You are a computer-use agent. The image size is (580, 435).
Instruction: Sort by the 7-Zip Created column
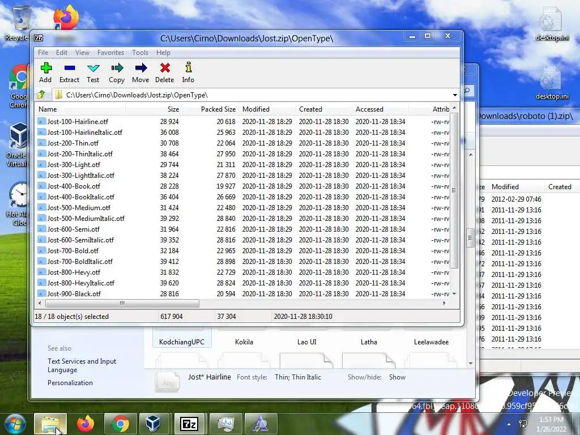[x=323, y=109]
